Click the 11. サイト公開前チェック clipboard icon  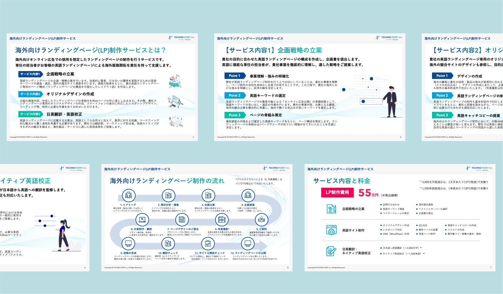click(208, 243)
